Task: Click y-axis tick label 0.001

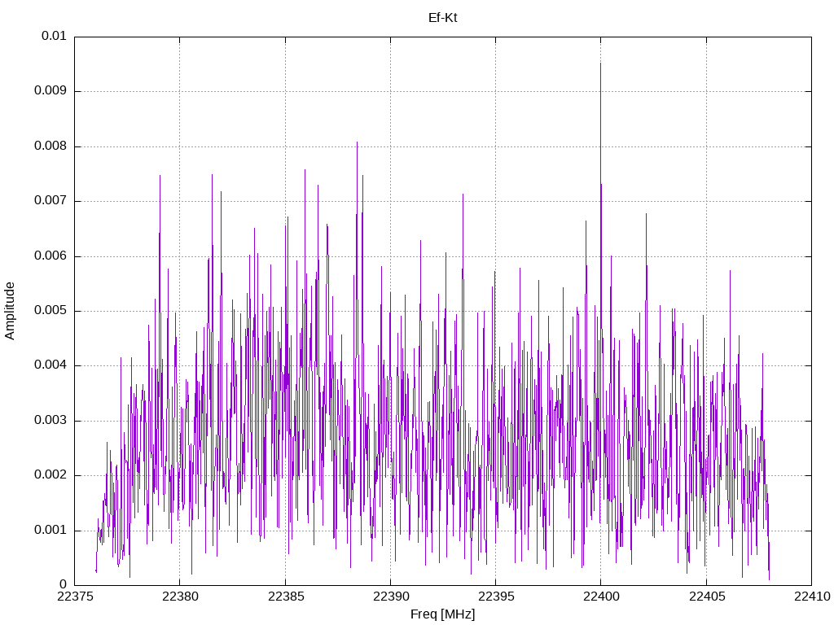Action: (x=50, y=531)
